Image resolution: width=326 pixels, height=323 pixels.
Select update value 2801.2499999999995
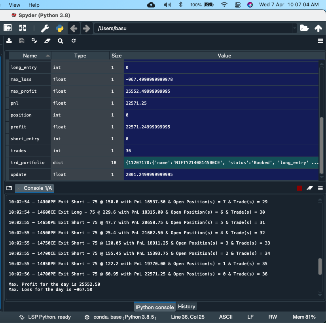point(221,174)
